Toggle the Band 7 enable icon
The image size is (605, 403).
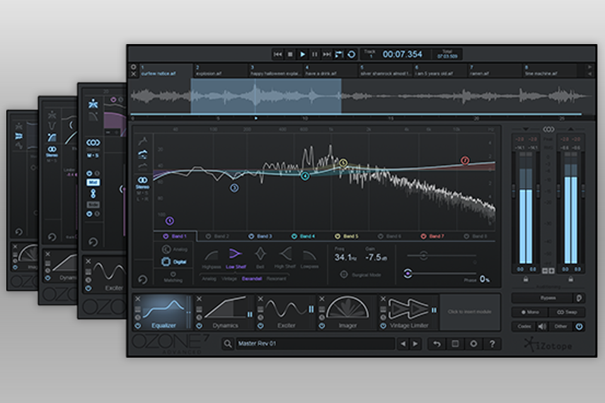pyautogui.click(x=423, y=236)
